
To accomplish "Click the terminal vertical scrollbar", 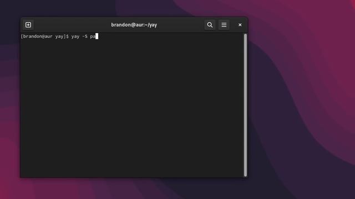I will click(245, 105).
